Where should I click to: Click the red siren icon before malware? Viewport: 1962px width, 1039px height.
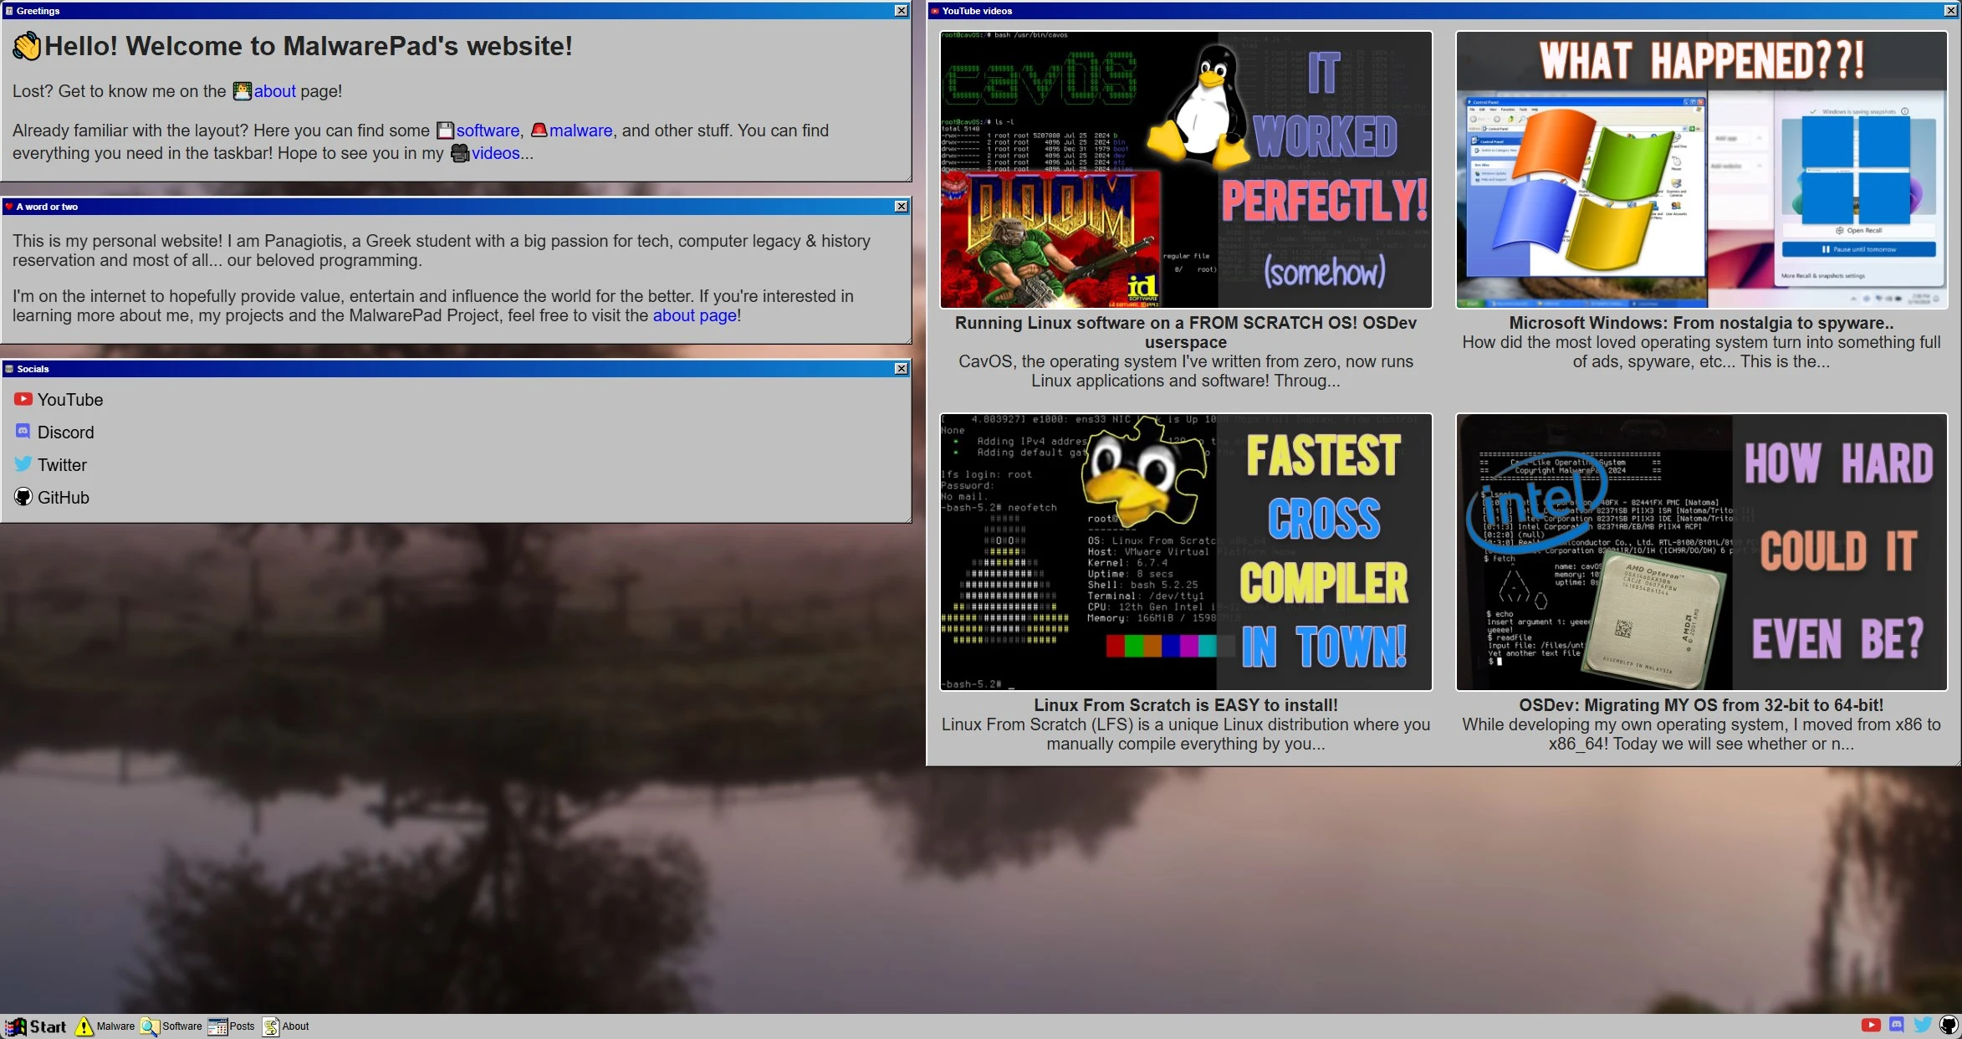(539, 130)
